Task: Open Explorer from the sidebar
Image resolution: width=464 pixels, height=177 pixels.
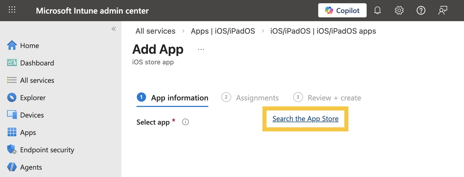Action: pos(33,98)
